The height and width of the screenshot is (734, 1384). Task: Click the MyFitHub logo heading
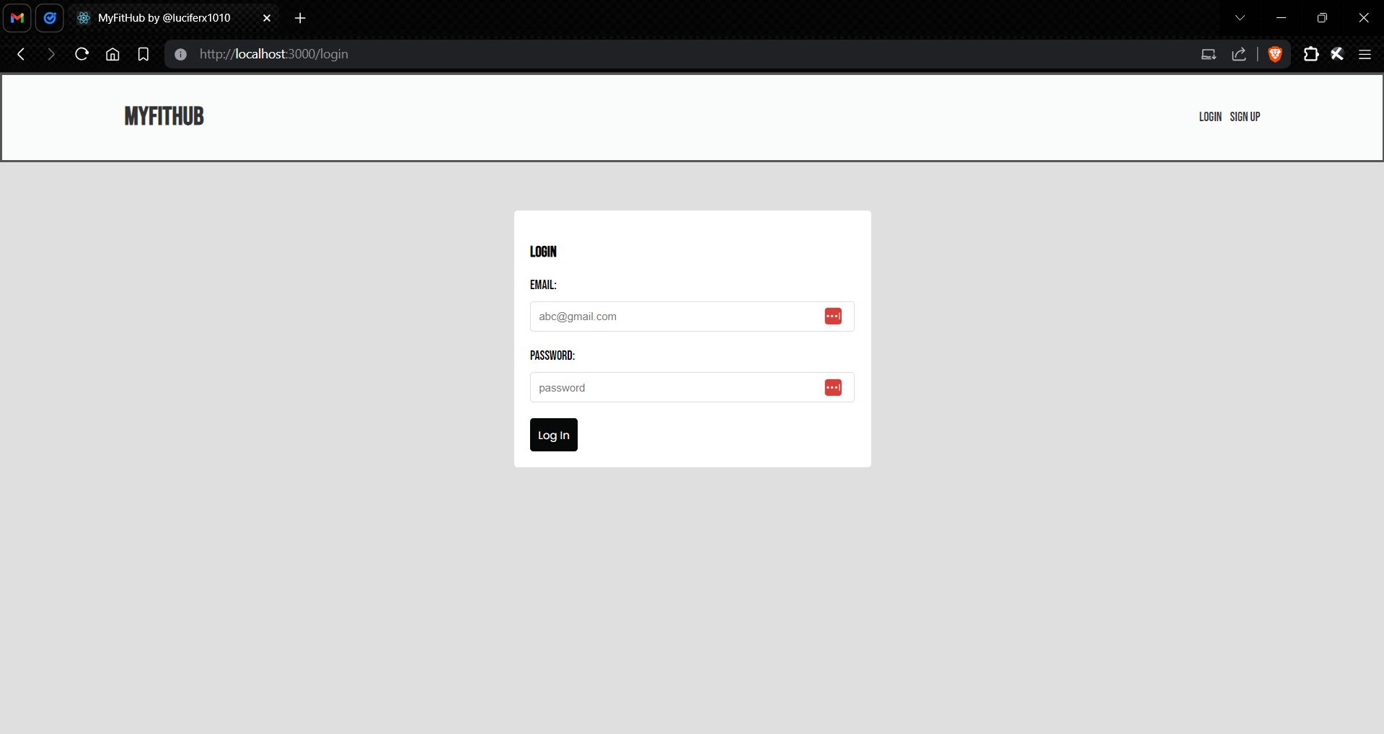point(164,116)
